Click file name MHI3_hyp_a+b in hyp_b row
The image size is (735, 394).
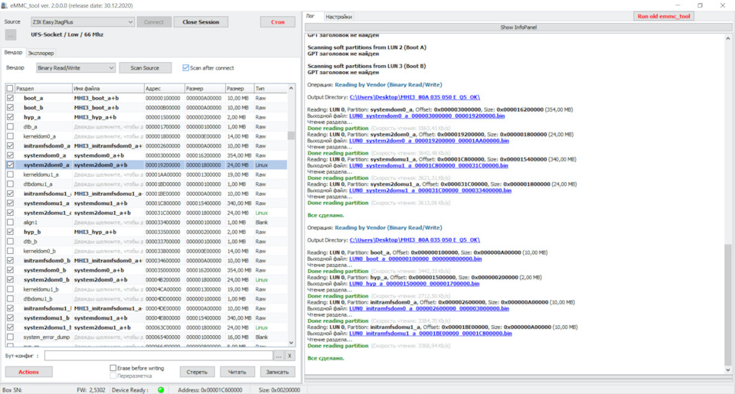click(x=95, y=232)
